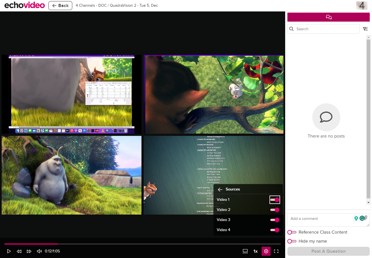Open the settings gear icon

click(266, 251)
